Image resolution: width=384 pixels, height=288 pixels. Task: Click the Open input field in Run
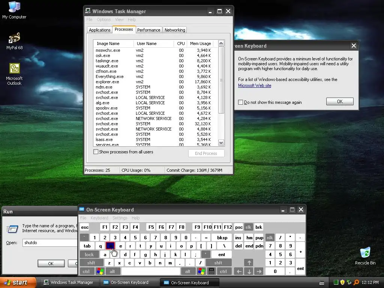(50, 243)
